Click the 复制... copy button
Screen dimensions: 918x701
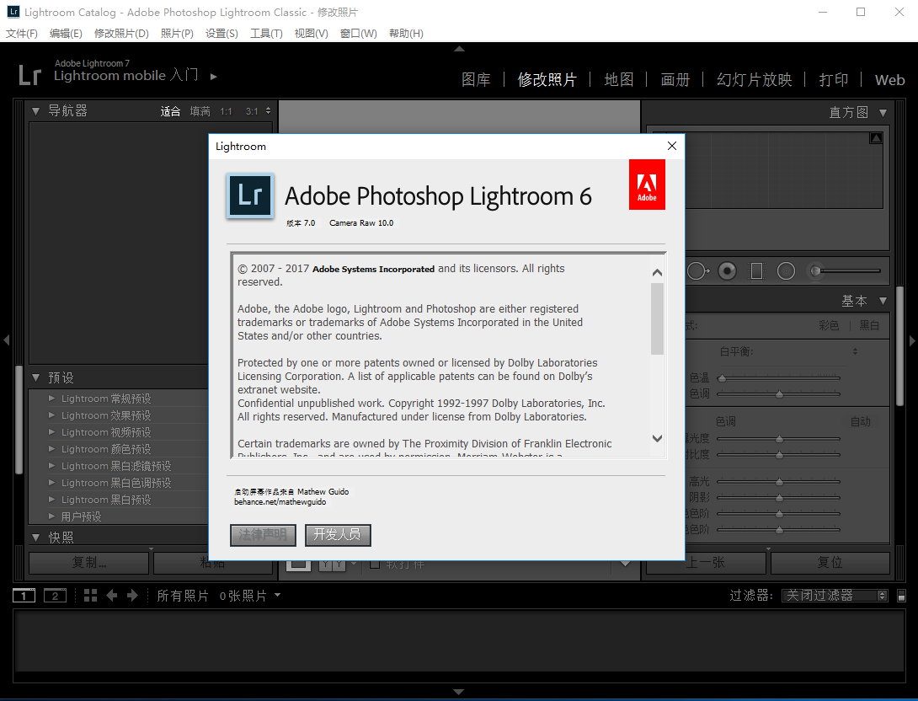[x=89, y=563]
